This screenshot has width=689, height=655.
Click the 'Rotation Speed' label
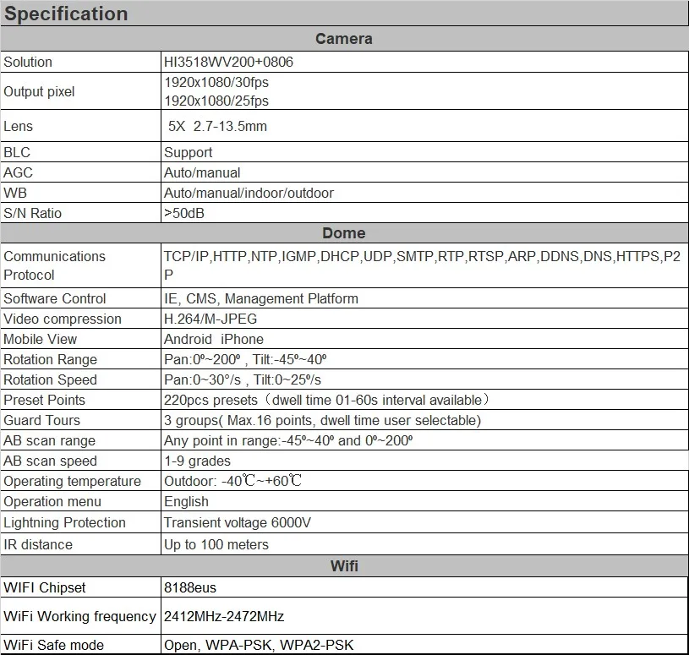click(50, 379)
